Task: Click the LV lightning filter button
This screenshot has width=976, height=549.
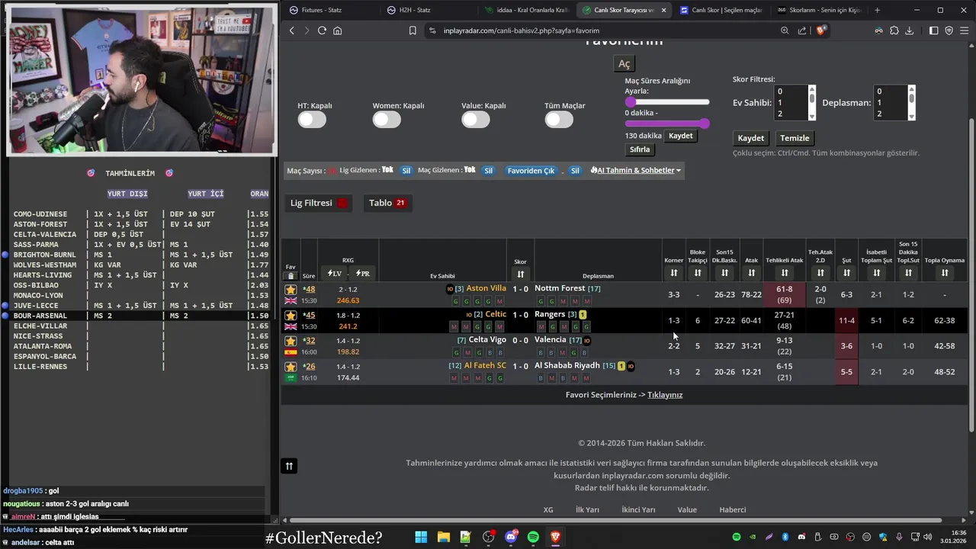Action: [x=335, y=274]
